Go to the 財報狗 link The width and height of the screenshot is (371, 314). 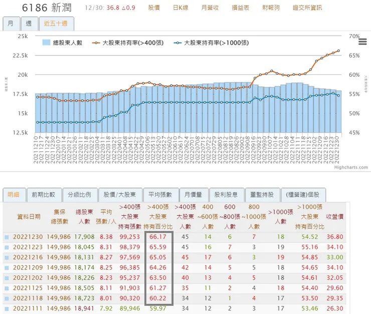click(x=271, y=8)
